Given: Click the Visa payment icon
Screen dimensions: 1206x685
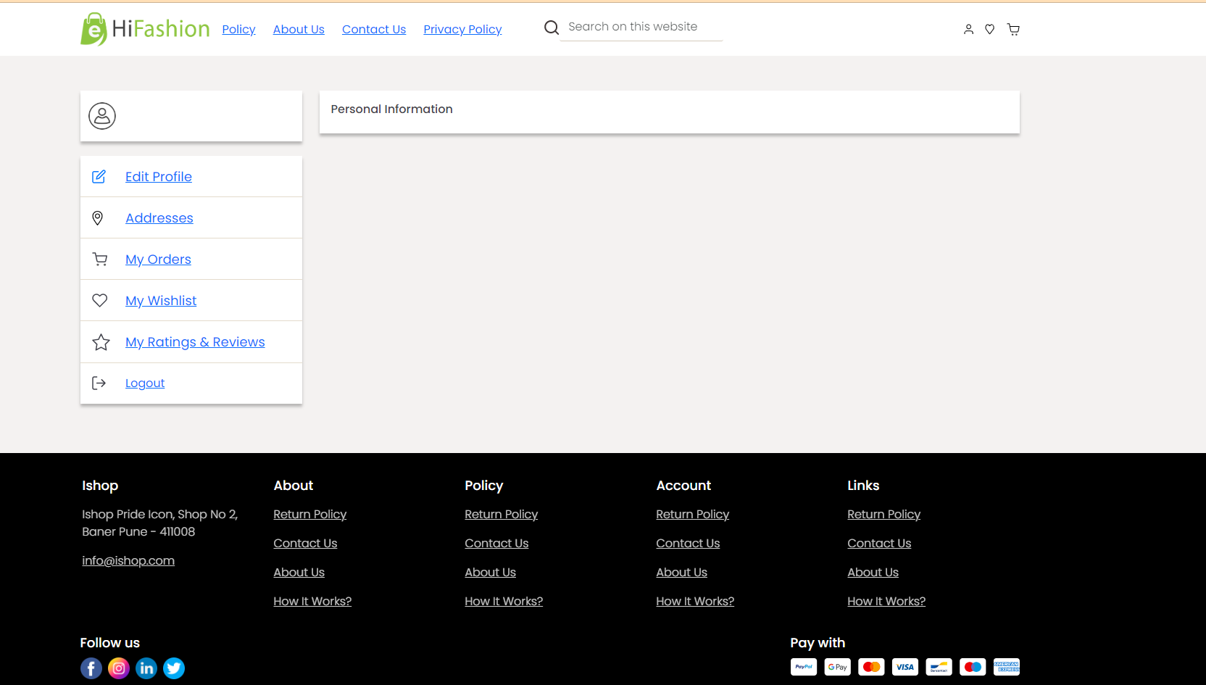Looking at the screenshot, I should [905, 667].
